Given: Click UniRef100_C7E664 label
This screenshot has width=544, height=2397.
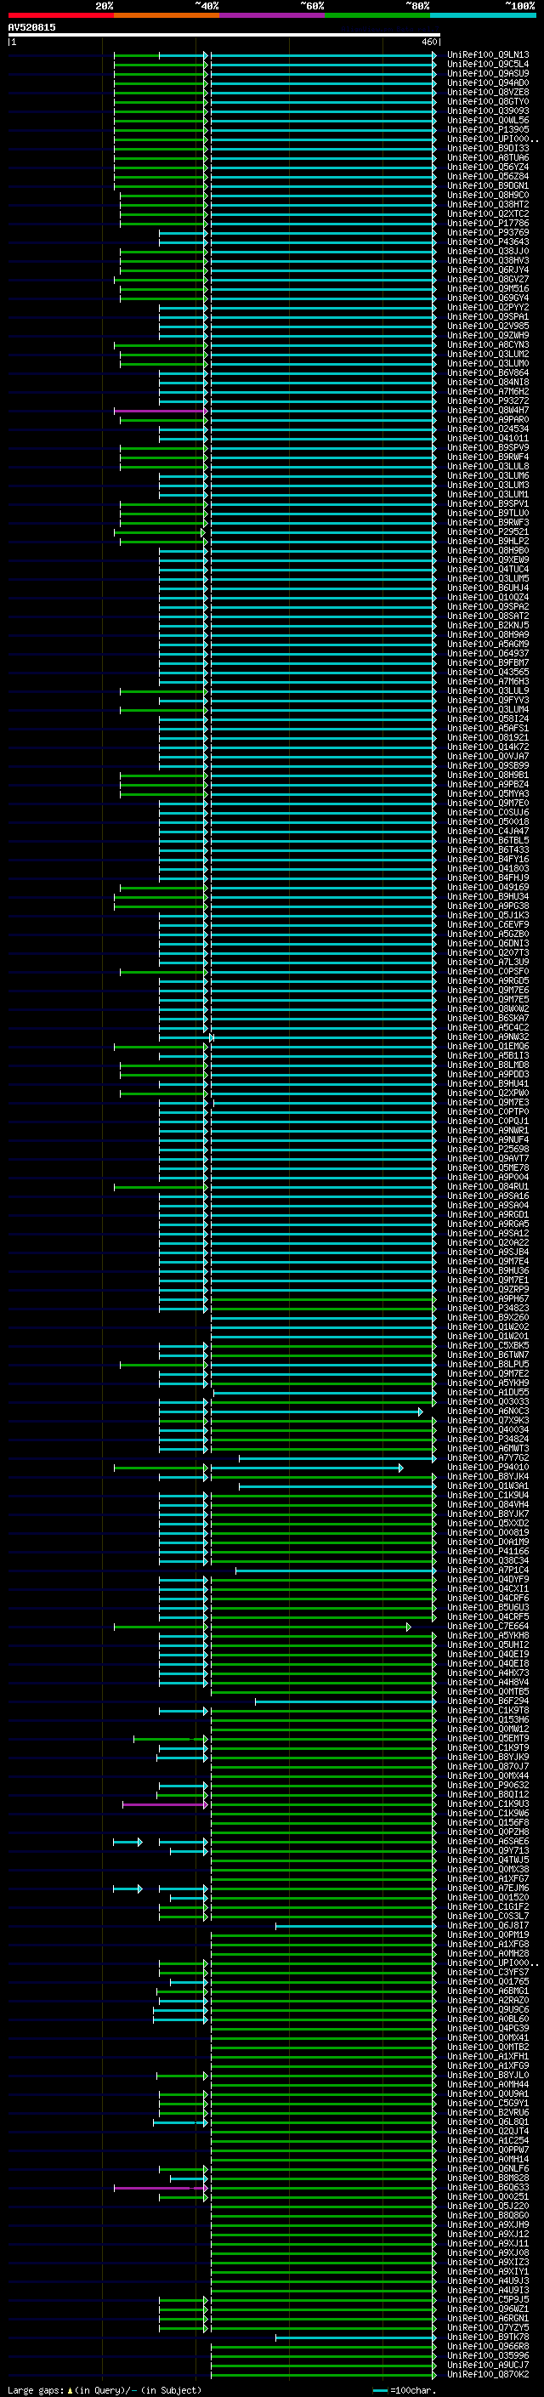Looking at the screenshot, I should pyautogui.click(x=487, y=1626).
